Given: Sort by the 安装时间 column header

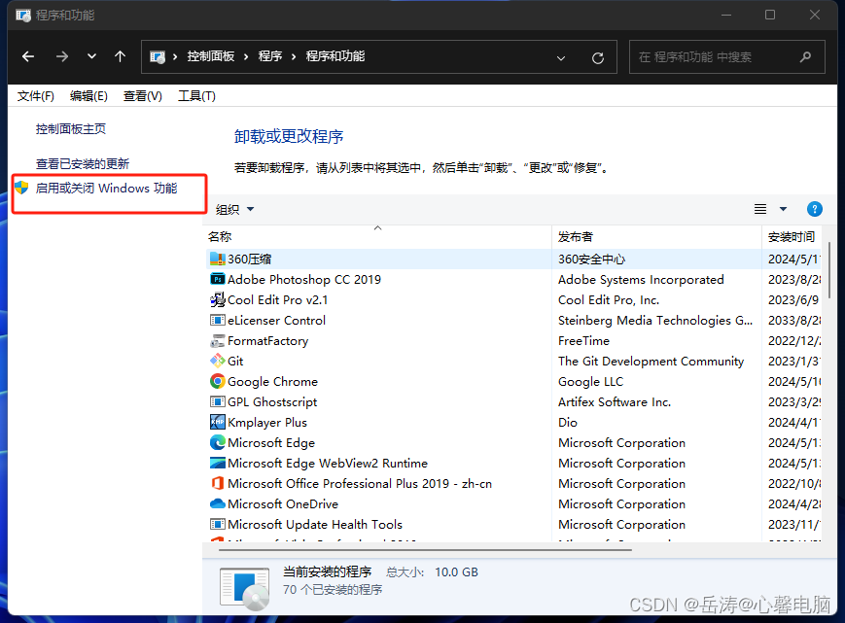Looking at the screenshot, I should click(792, 236).
